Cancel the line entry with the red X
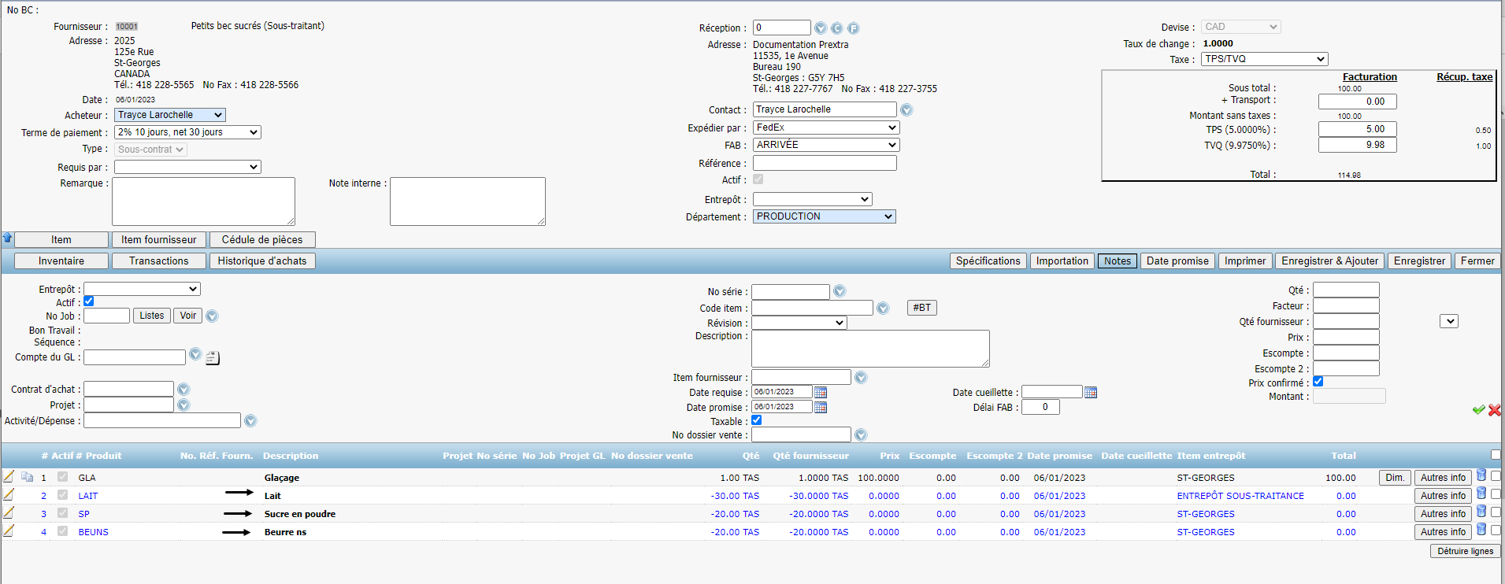Screen dimensions: 1505x584 tap(1494, 410)
